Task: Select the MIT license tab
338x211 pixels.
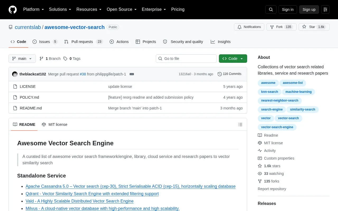Action: tap(55, 124)
